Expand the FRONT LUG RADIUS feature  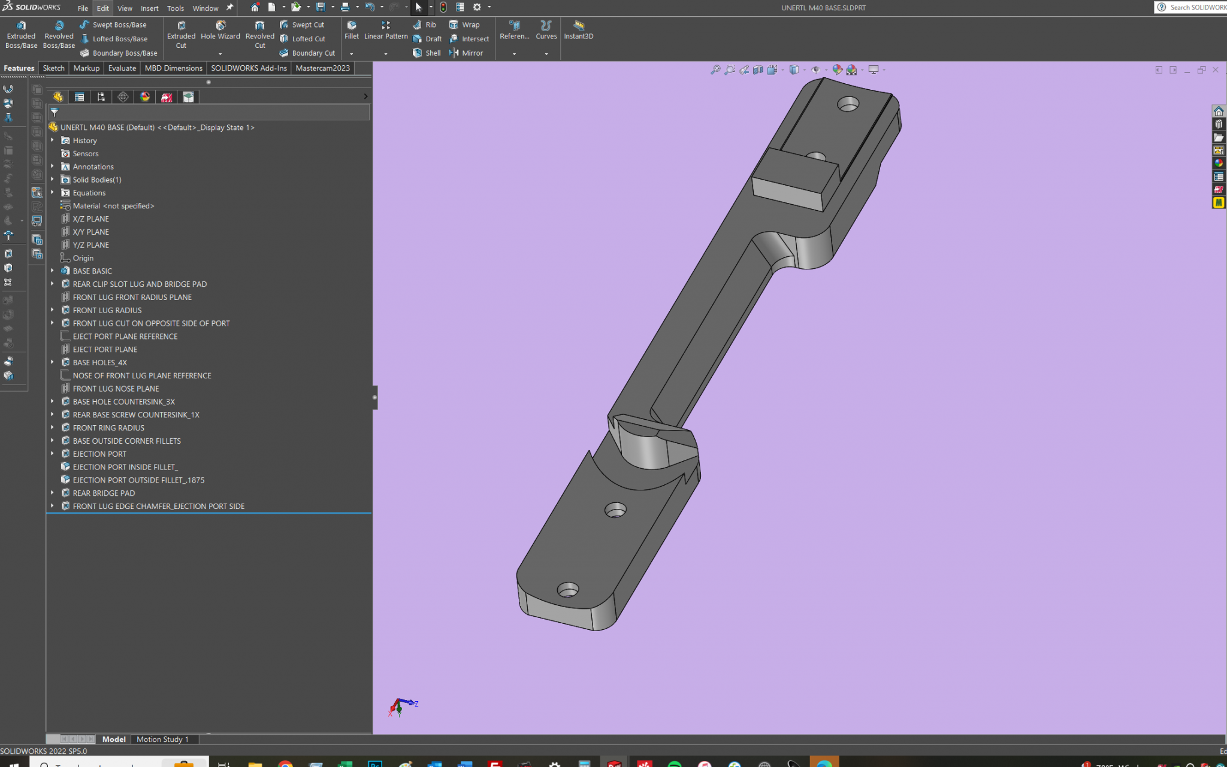(x=52, y=310)
